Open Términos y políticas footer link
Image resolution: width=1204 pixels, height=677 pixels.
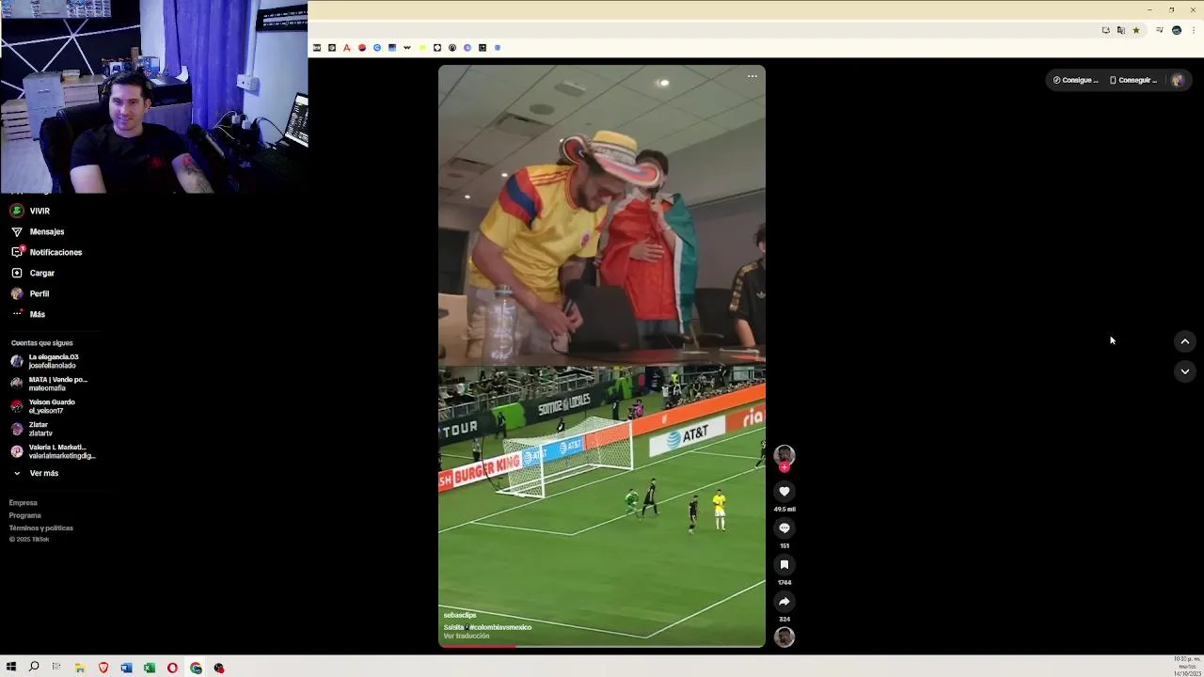[41, 527]
